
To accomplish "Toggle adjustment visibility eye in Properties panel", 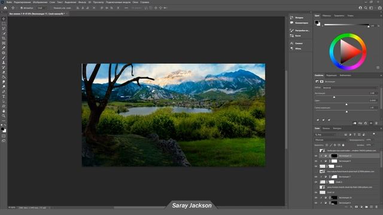I will tap(371, 123).
